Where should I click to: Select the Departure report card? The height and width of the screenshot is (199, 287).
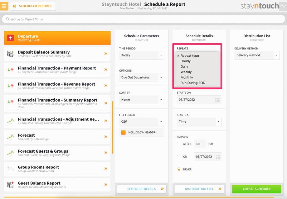coord(57,38)
